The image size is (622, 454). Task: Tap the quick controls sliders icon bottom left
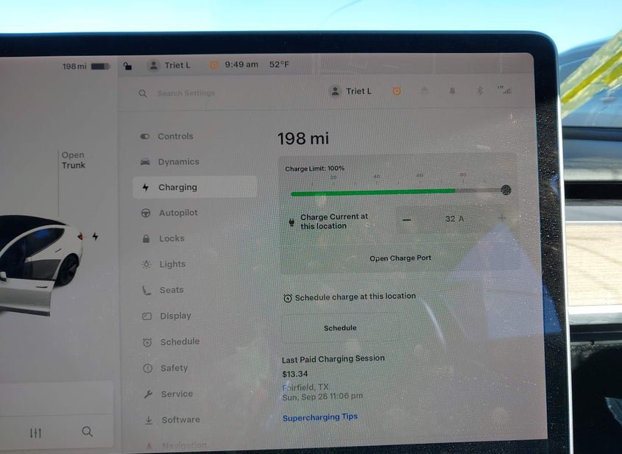tap(35, 433)
